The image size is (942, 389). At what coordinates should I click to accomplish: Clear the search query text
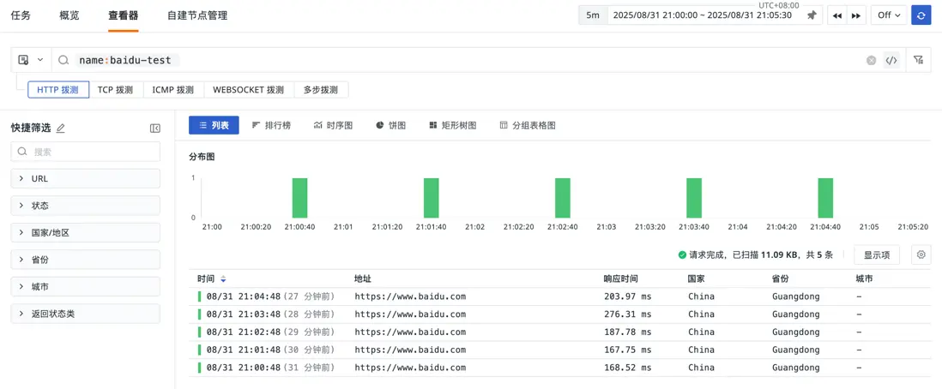click(871, 61)
